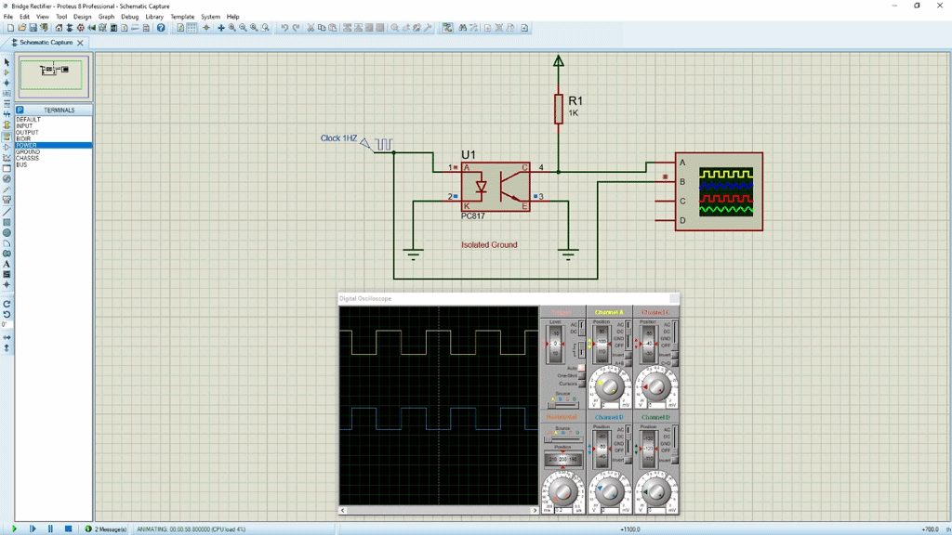Toggle Channel A Invert button
Image resolution: width=952 pixels, height=535 pixels.
(628, 355)
